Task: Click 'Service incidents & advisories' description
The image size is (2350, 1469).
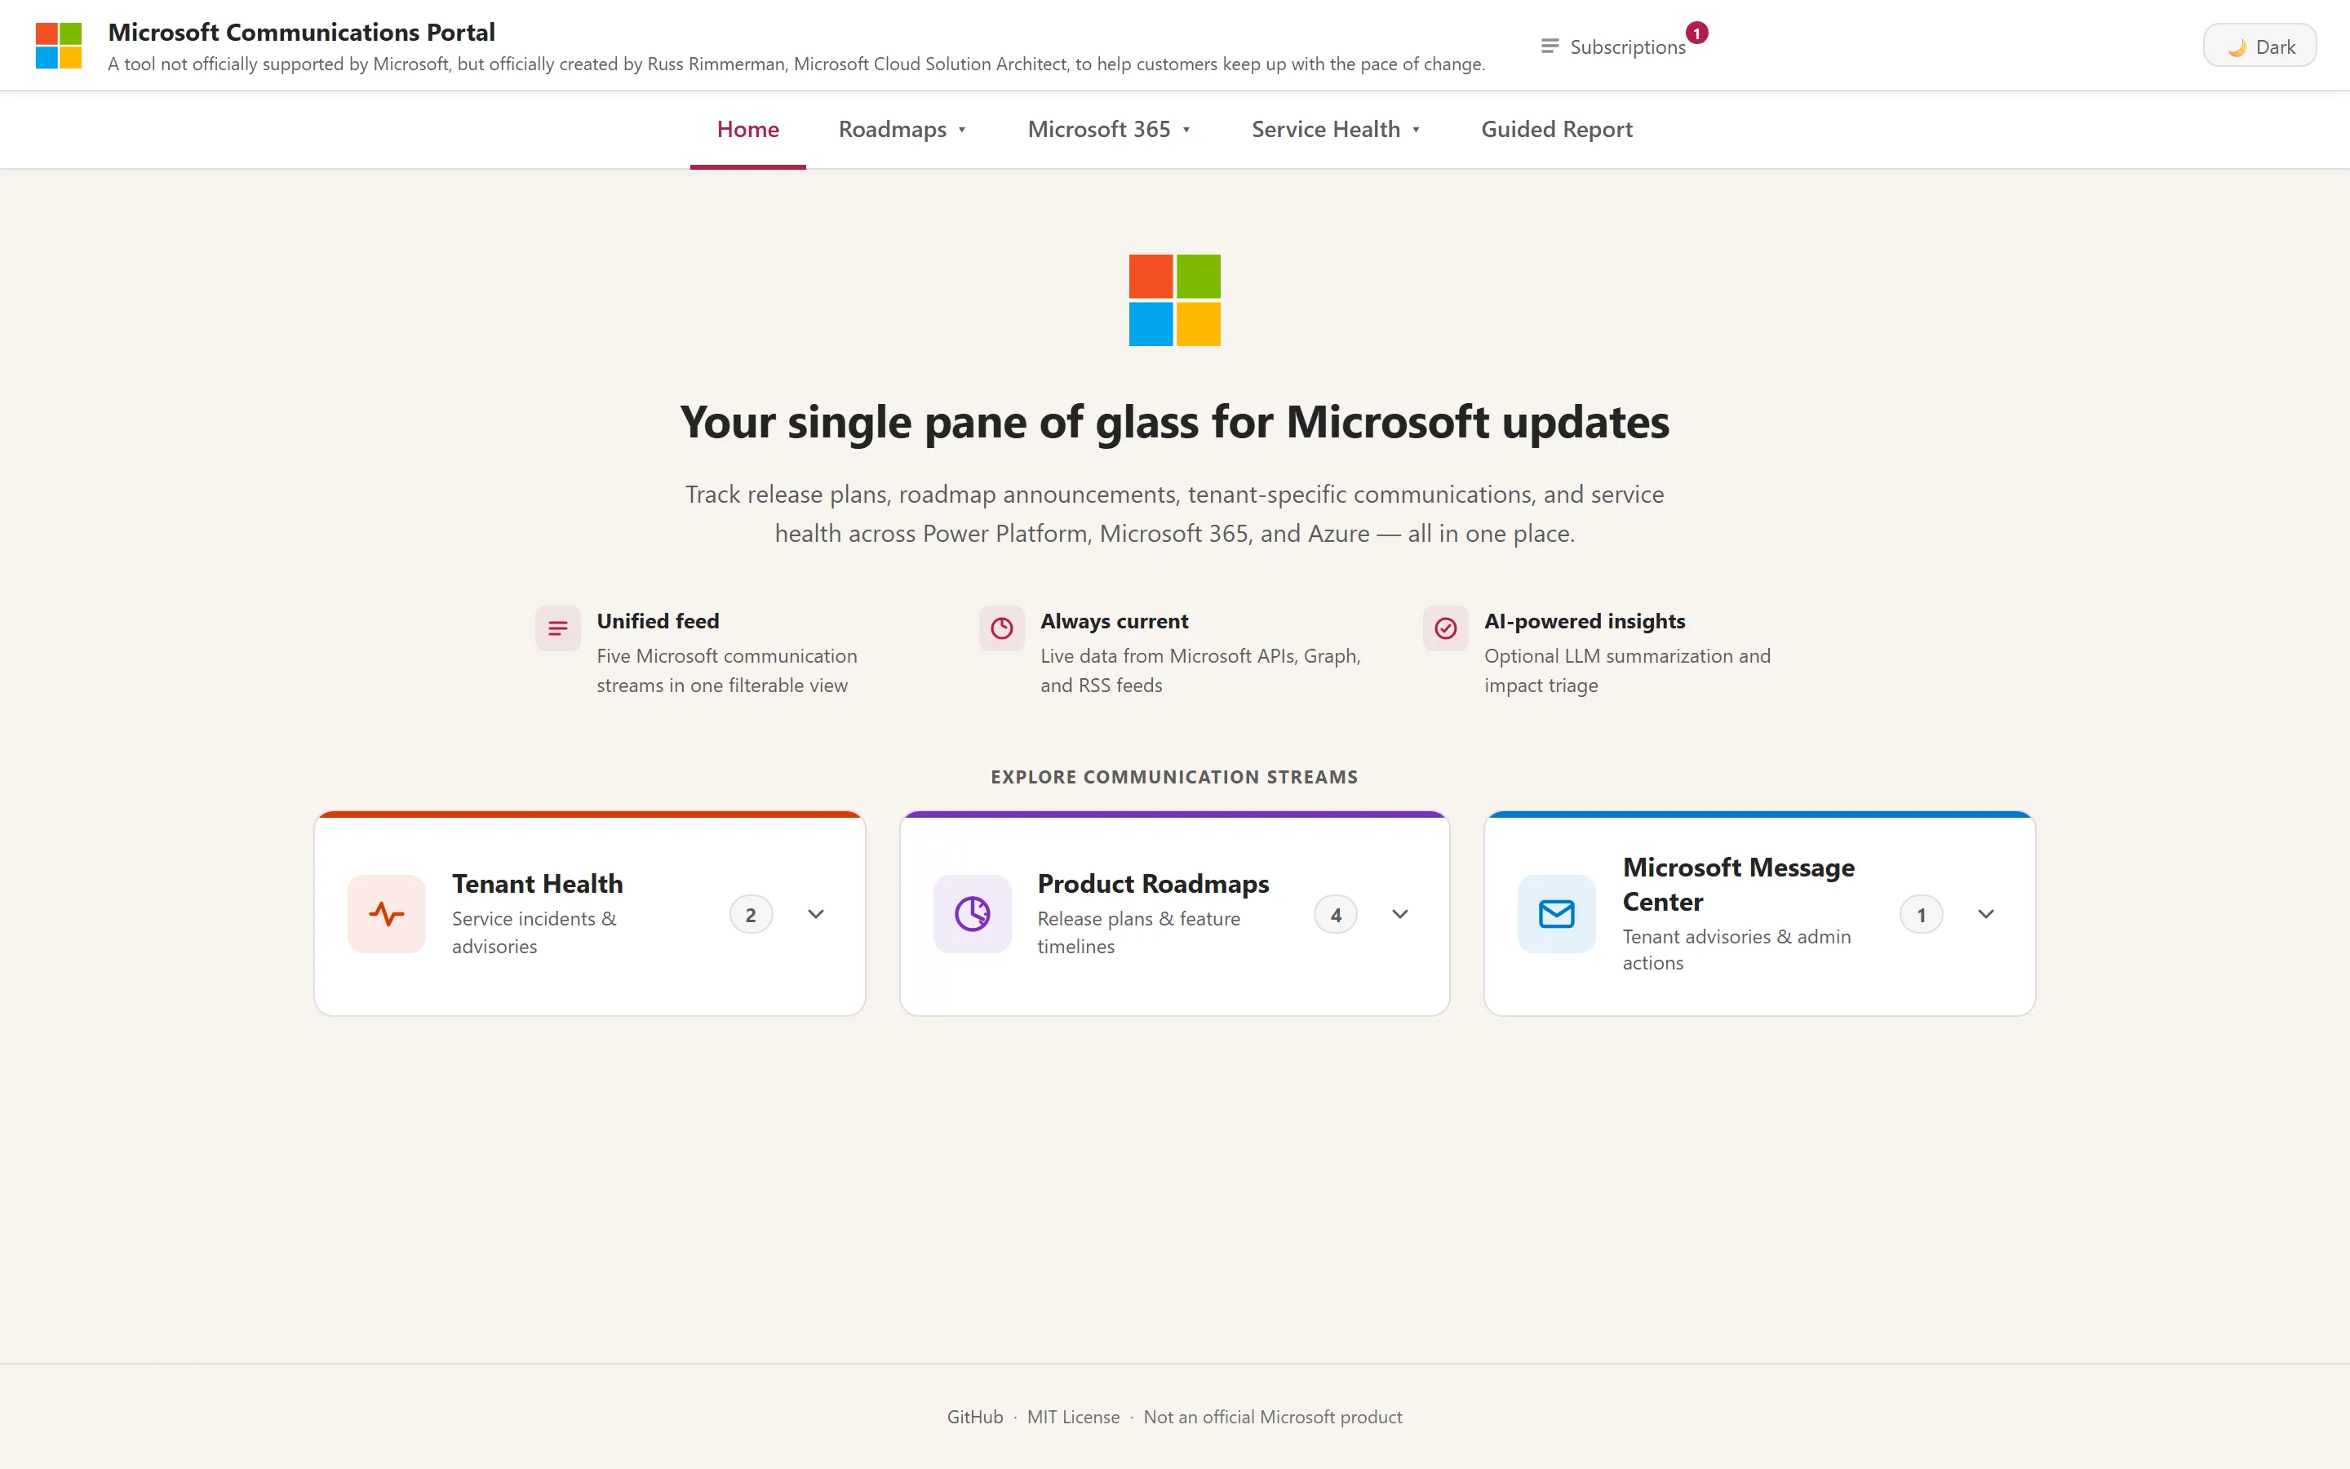Action: click(533, 932)
